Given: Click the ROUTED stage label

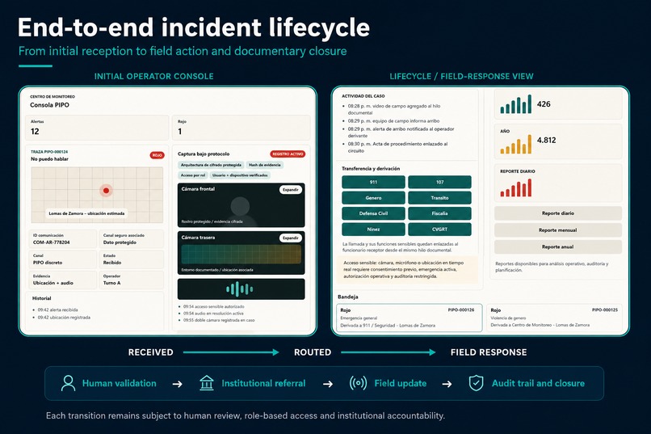Looking at the screenshot, I should (313, 352).
